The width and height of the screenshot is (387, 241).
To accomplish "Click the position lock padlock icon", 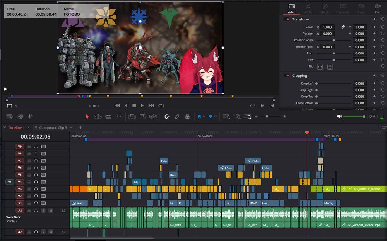I will coord(187,116).
